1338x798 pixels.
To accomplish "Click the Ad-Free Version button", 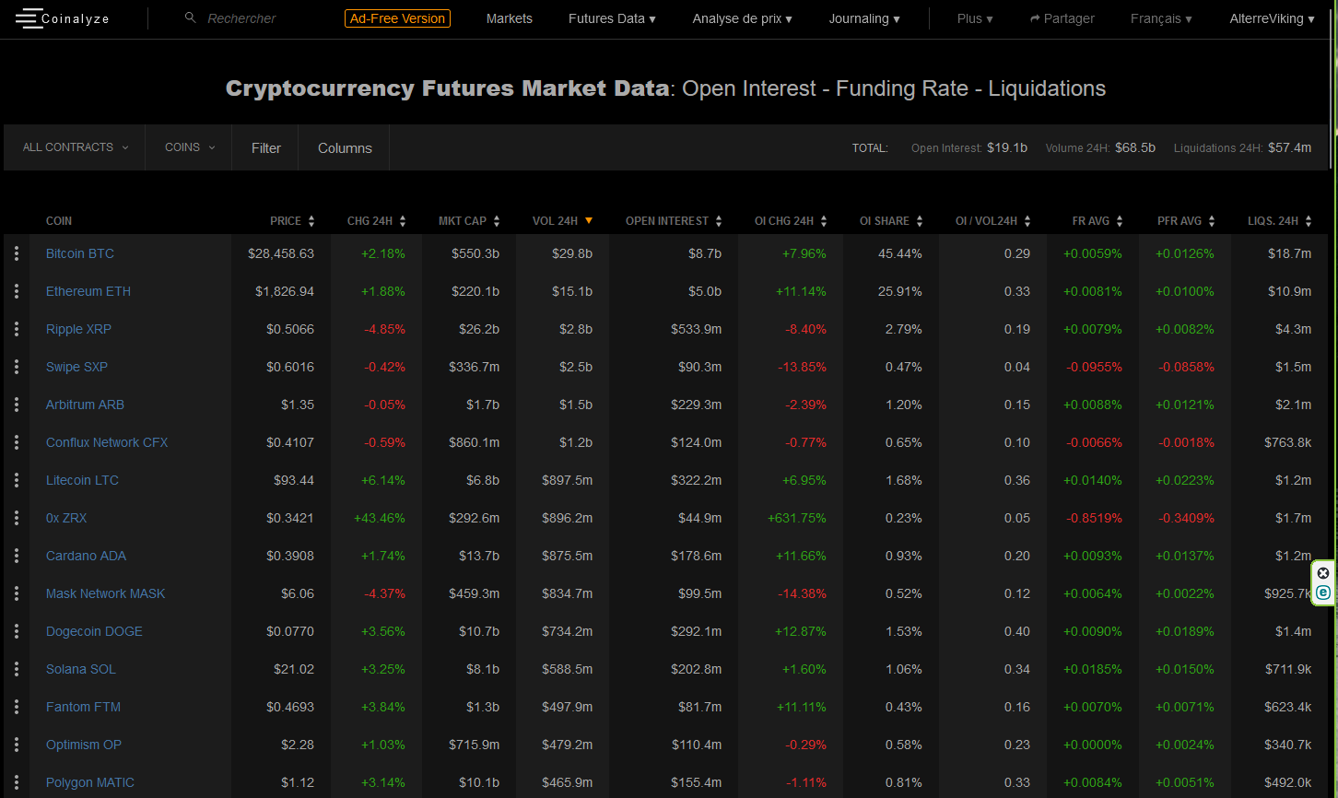I will 398,18.
